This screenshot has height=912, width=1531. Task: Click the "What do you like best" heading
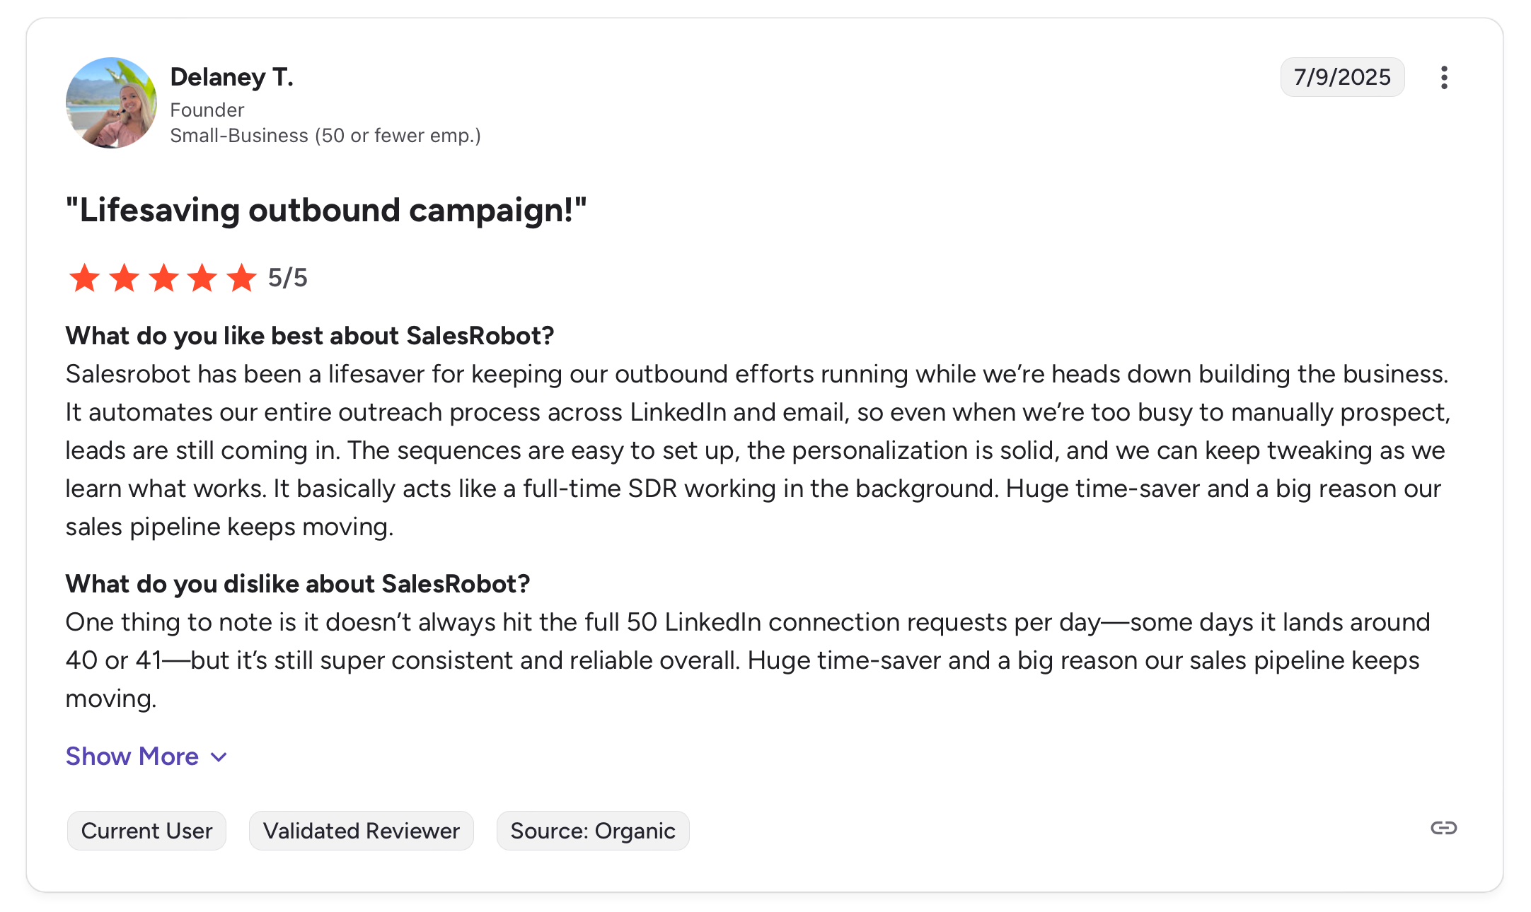(x=309, y=336)
